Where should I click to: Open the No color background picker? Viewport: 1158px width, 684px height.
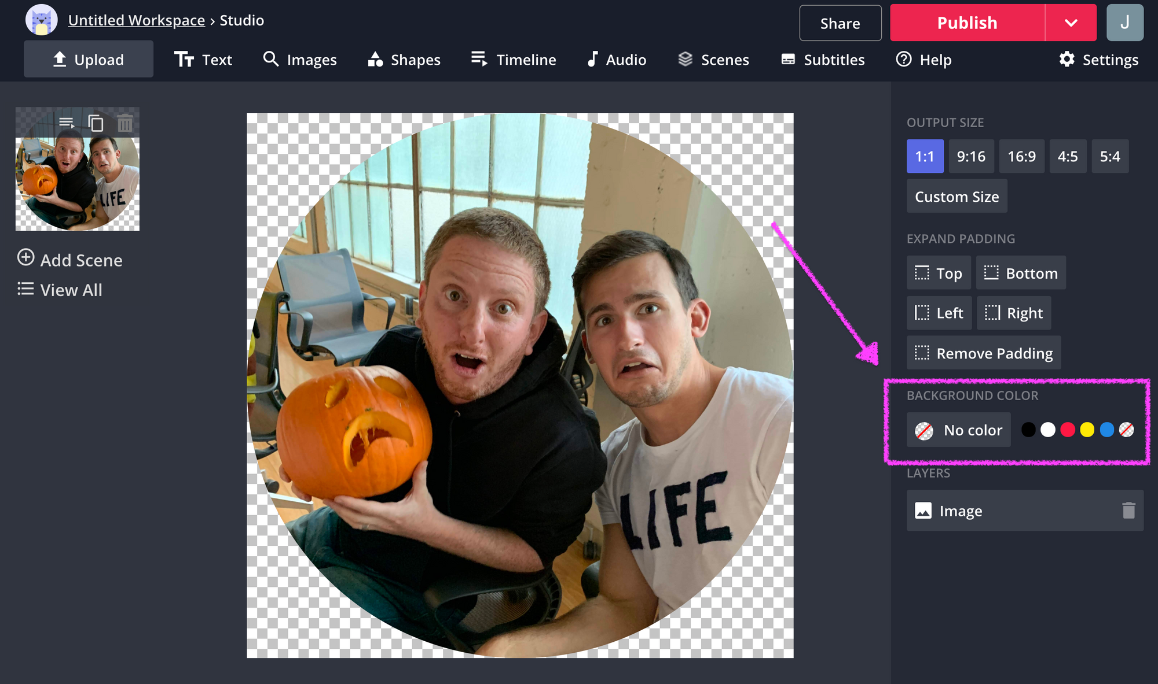(x=958, y=430)
